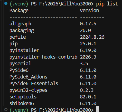Click the 'Package' column header
This screenshot has height=112, width=122.
[x=19, y=11]
